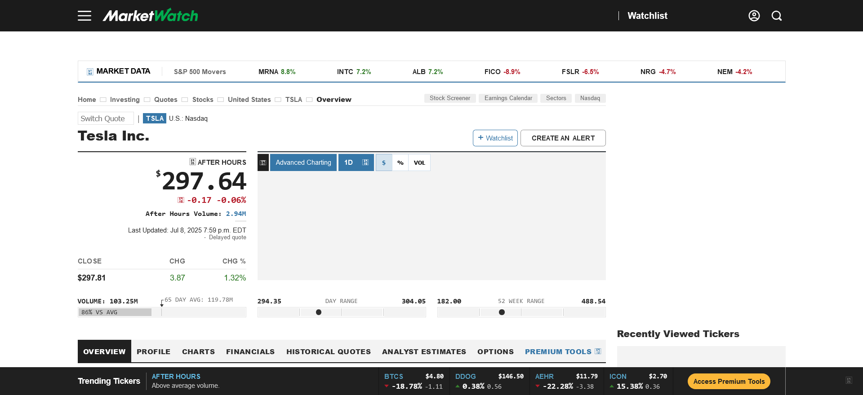
Task: Switch chart to percent view
Action: [400, 162]
